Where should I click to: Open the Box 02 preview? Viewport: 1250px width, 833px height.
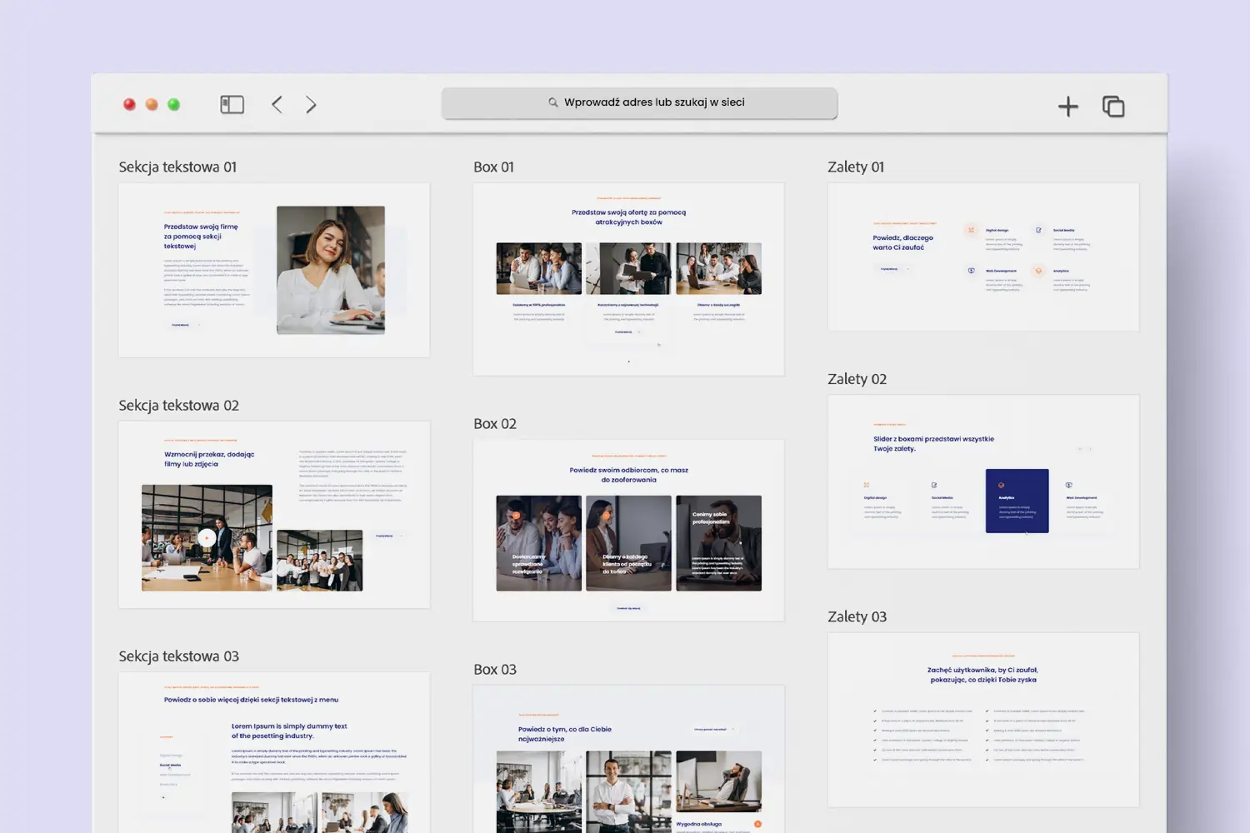(x=628, y=530)
